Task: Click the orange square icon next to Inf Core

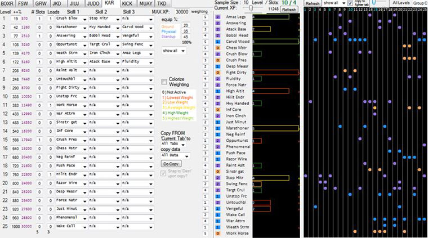Action: 218,110
